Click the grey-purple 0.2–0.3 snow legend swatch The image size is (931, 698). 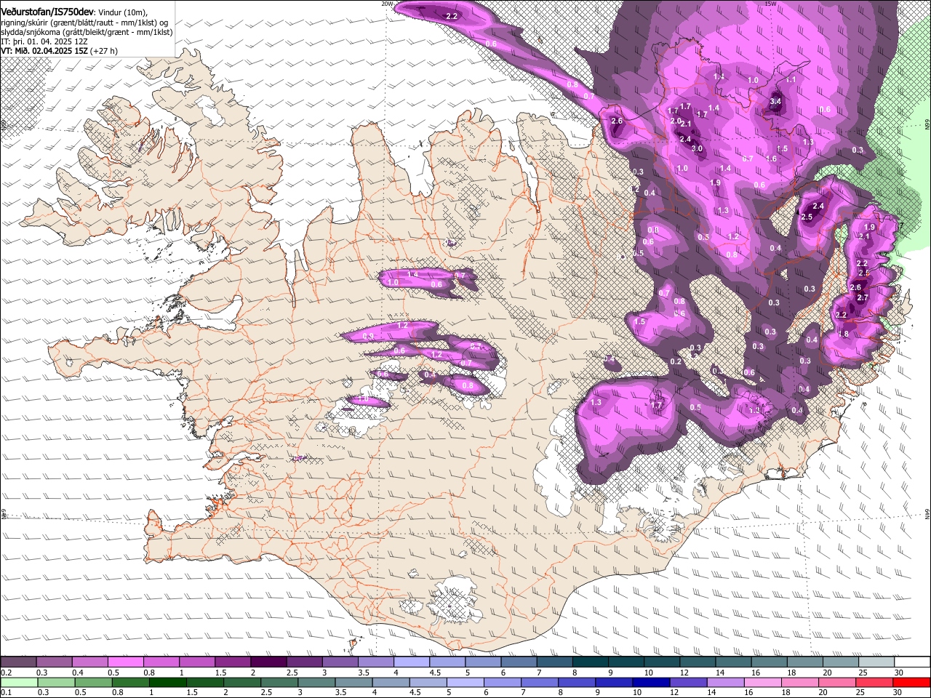(x=18, y=662)
